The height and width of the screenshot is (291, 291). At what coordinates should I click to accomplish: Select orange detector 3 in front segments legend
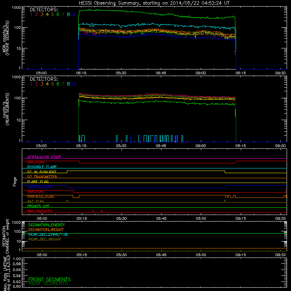pyautogui.click(x=42, y=15)
